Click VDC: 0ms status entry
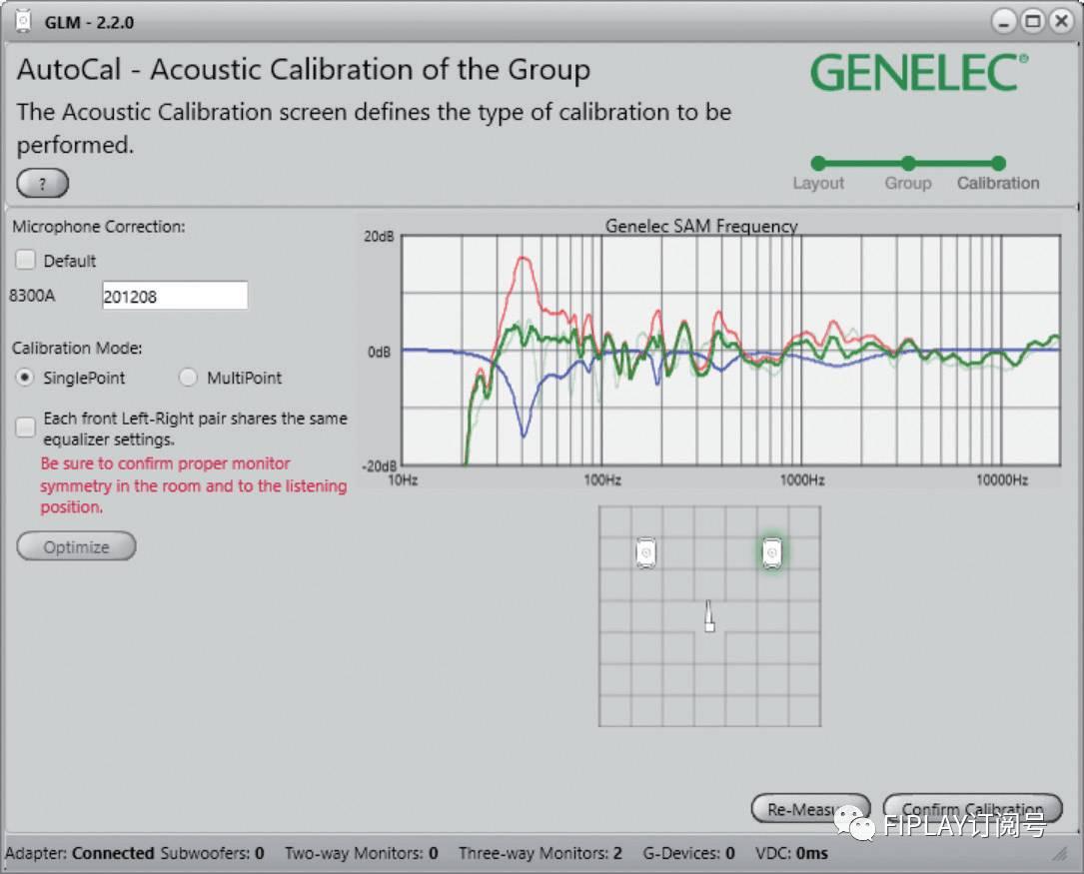 [x=791, y=853]
